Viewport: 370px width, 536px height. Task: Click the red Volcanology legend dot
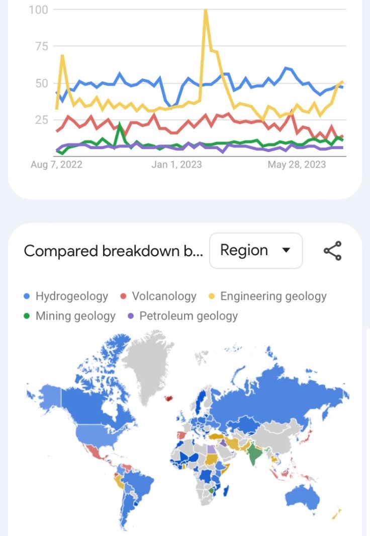coord(124,296)
